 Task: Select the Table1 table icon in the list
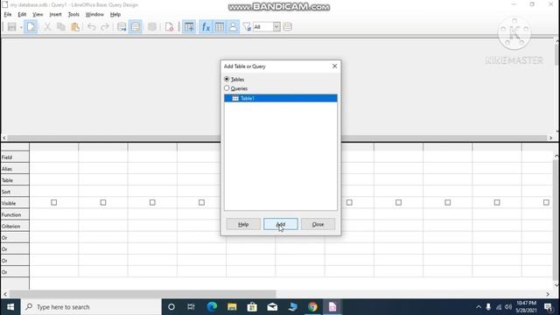pos(235,98)
